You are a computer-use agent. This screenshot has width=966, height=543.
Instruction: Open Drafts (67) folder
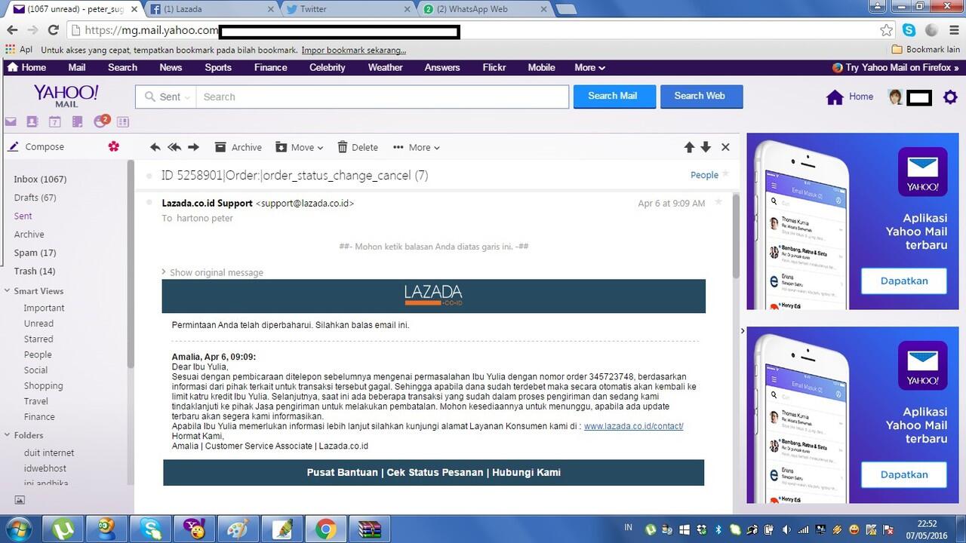click(x=35, y=198)
